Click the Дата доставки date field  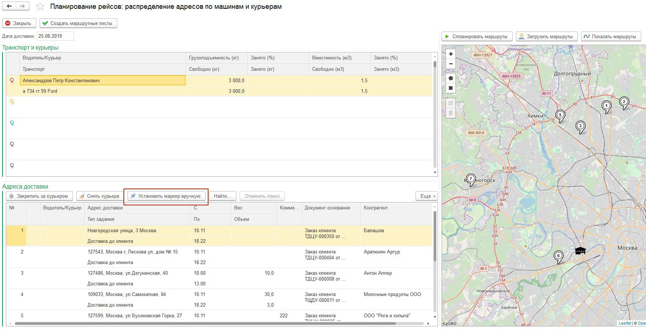[55, 36]
